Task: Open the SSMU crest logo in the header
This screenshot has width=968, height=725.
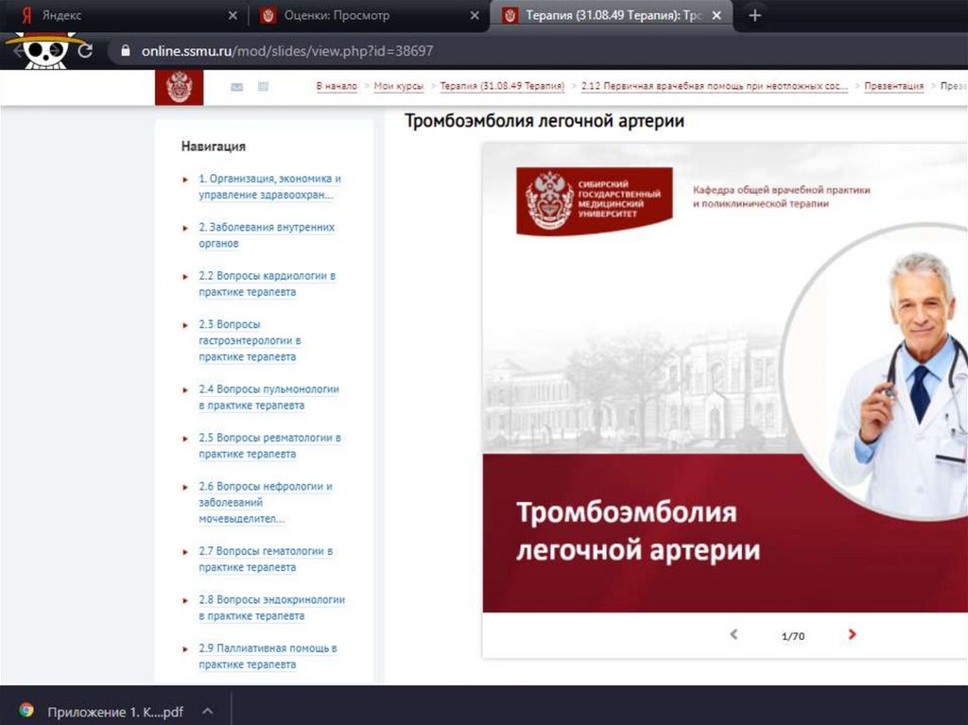Action: click(x=179, y=87)
